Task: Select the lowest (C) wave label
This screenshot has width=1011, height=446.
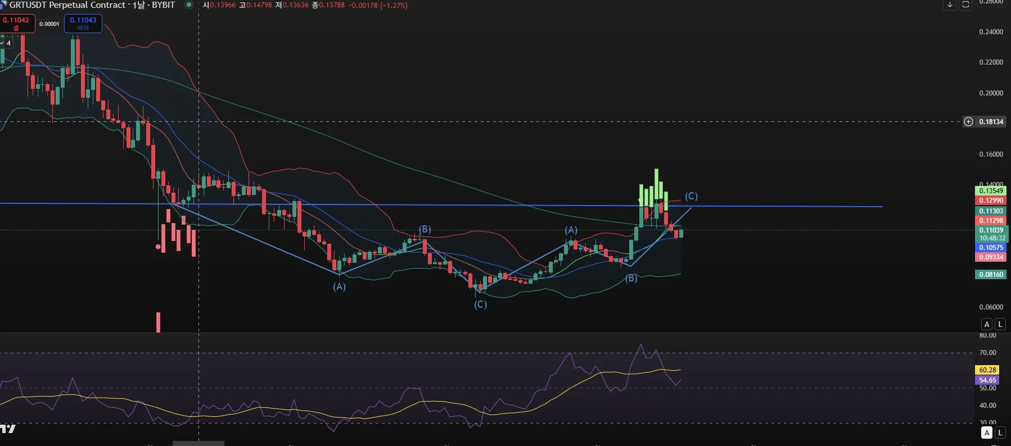Action: 480,304
